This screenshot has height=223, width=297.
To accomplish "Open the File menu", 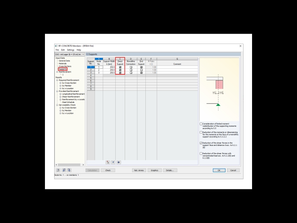I will point(57,50).
